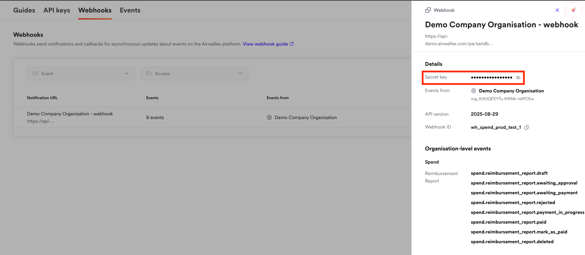
Task: Click the https://api-... URL in table row
Action: click(41, 121)
